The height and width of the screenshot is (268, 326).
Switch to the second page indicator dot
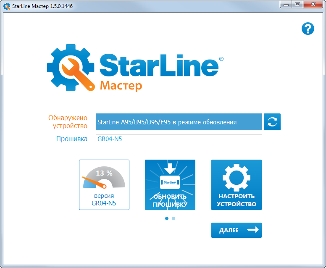[x=174, y=218]
